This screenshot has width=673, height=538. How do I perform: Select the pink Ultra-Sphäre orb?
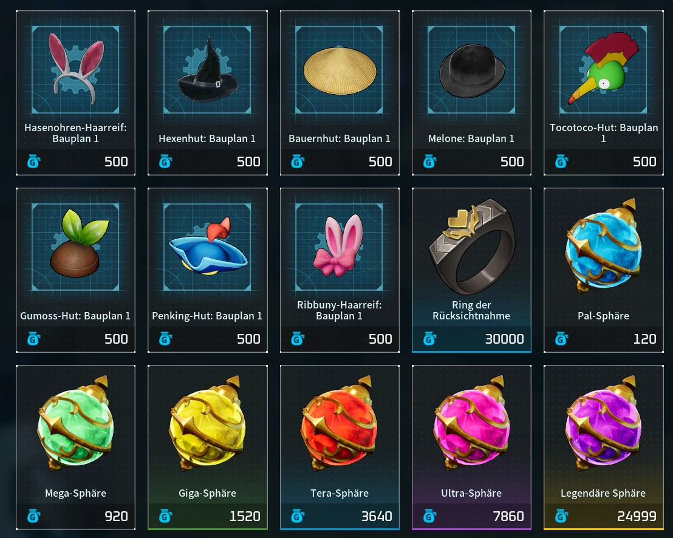pos(472,423)
